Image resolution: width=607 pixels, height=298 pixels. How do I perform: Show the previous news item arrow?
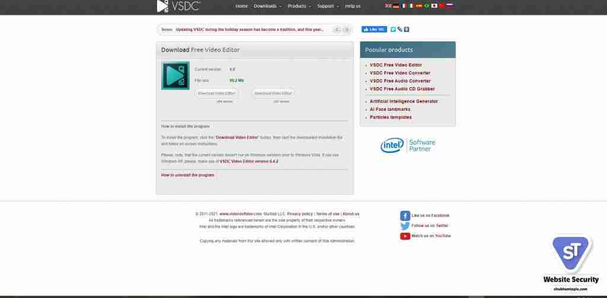(x=337, y=30)
